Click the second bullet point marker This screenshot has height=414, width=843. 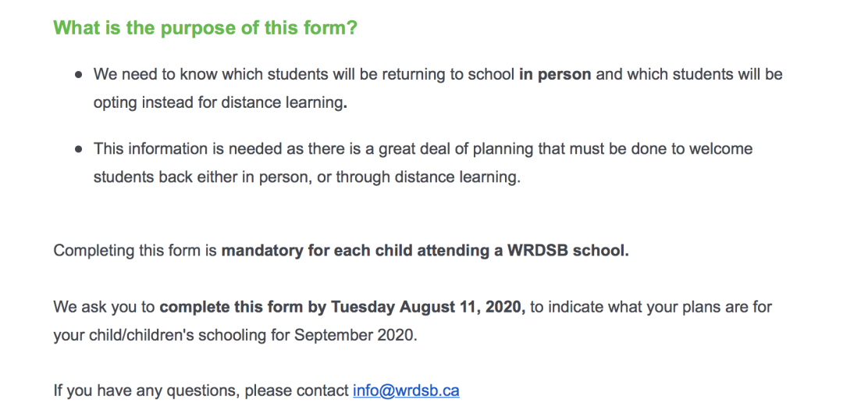click(79, 149)
